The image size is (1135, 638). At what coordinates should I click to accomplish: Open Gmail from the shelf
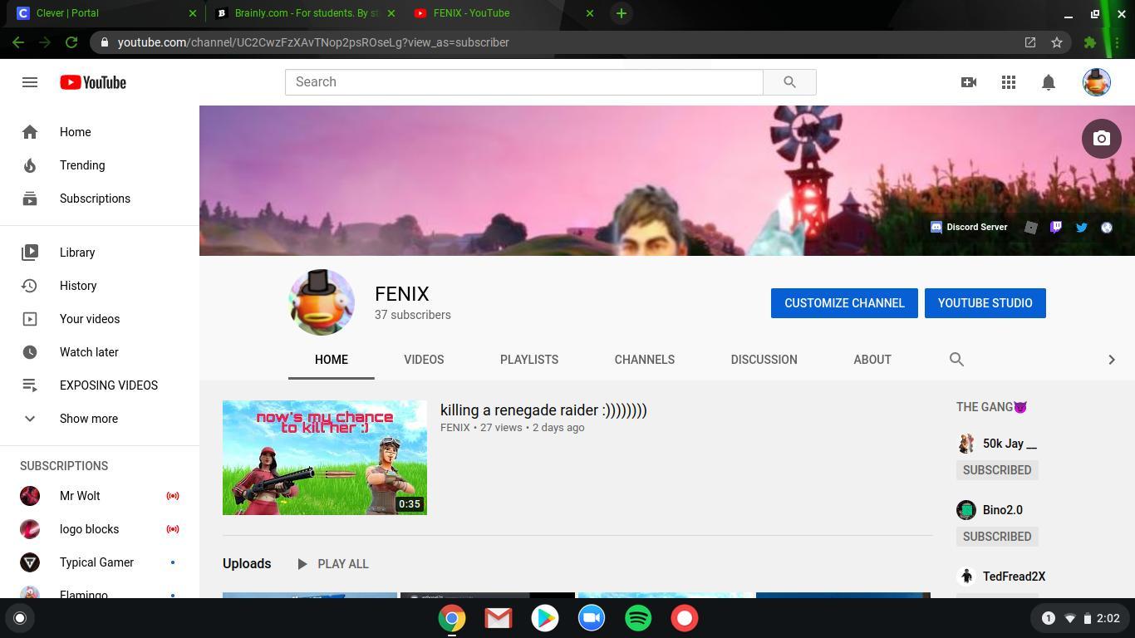pos(499,618)
